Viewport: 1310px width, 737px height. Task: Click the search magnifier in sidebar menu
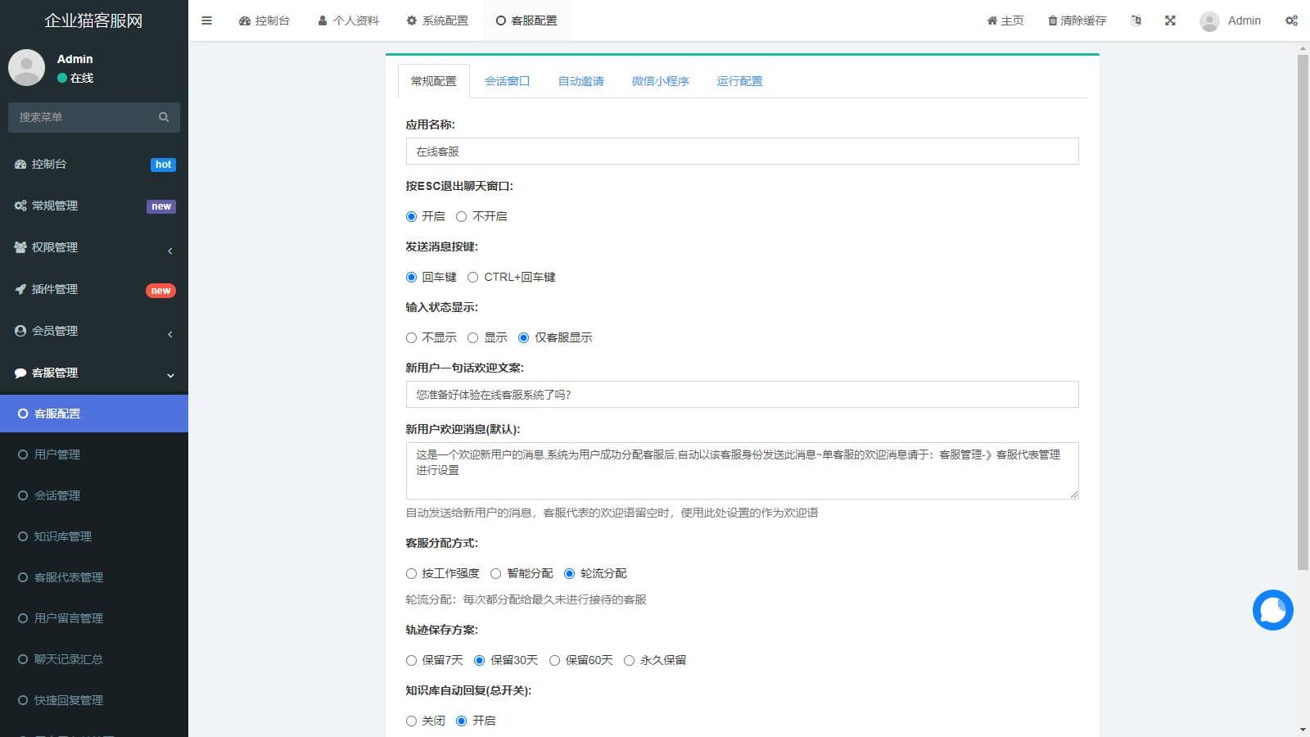(164, 117)
